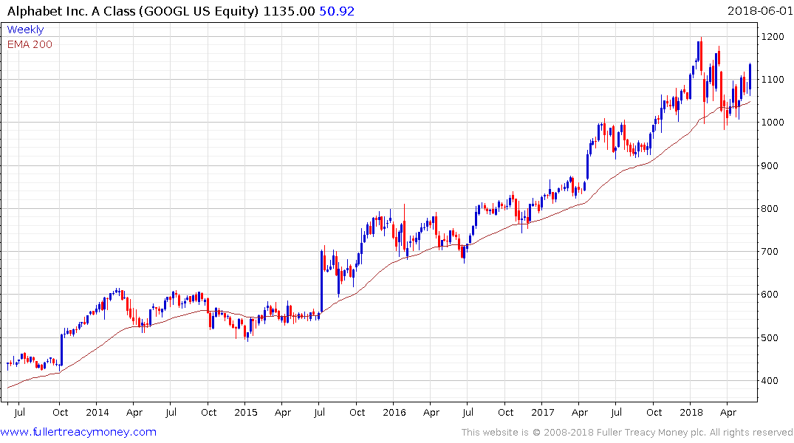Click the 700 price axis label
This screenshot has width=794, height=443.
point(770,252)
